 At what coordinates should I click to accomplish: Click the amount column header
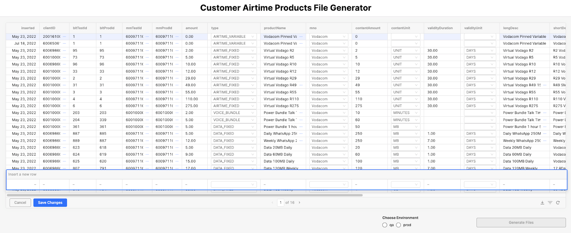click(x=192, y=28)
